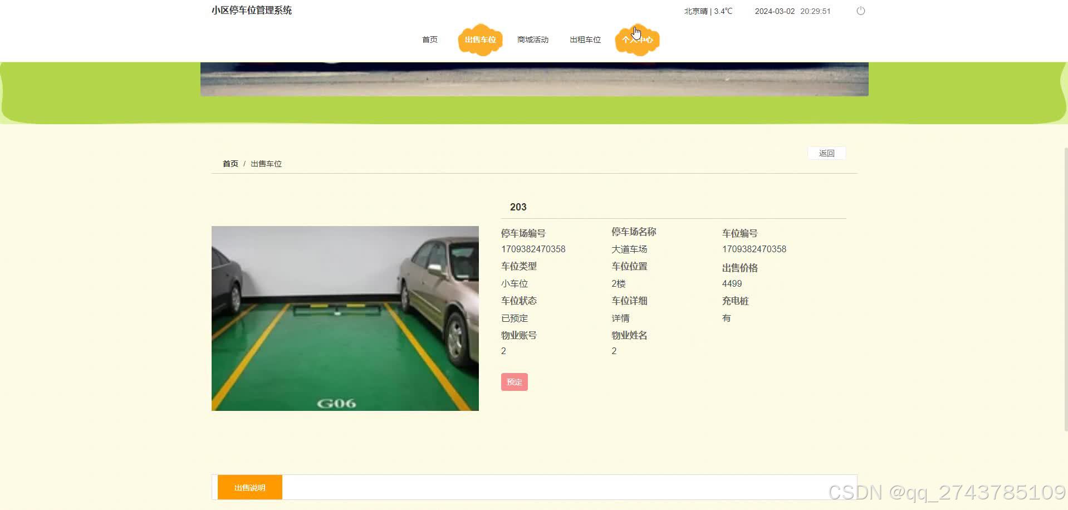Viewport: 1068px width, 510px height.
Task: Click the time 20:29:51 display
Action: 815,11
